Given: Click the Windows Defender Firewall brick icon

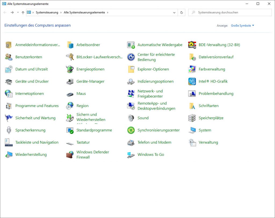Looking at the screenshot, I should (70, 155).
